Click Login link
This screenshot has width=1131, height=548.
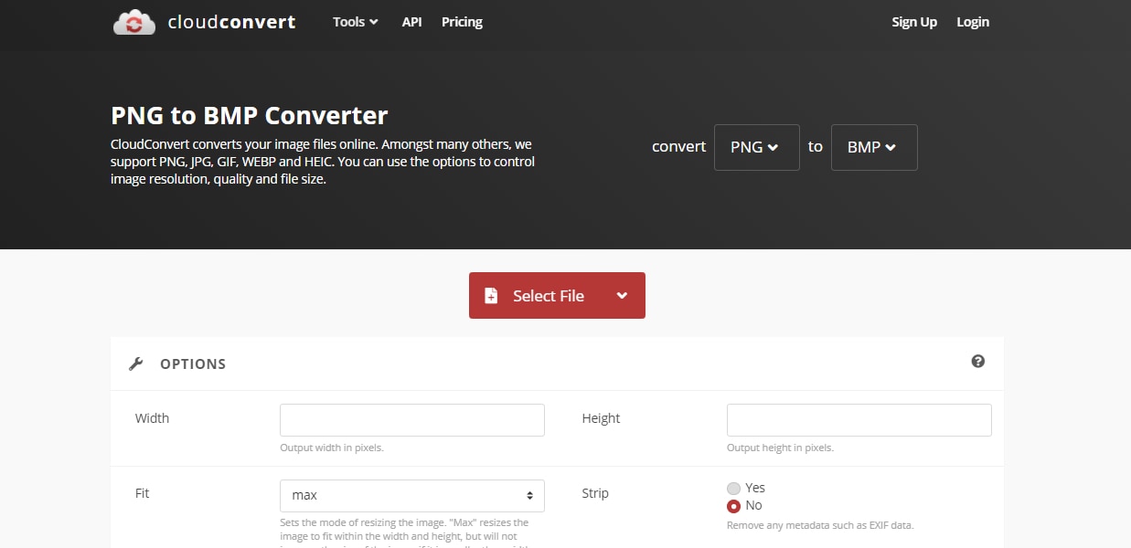coord(973,22)
